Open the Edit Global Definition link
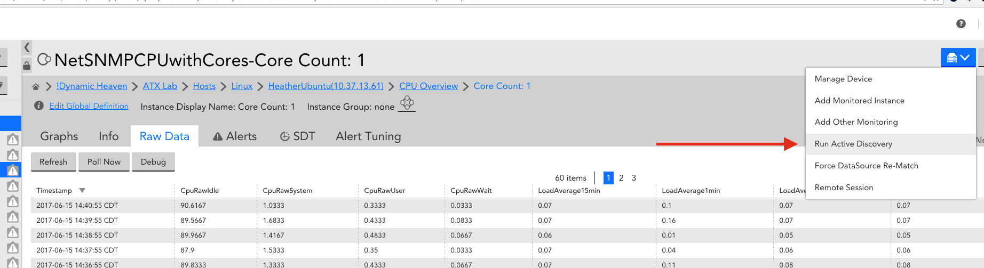Image resolution: width=984 pixels, height=268 pixels. (89, 106)
